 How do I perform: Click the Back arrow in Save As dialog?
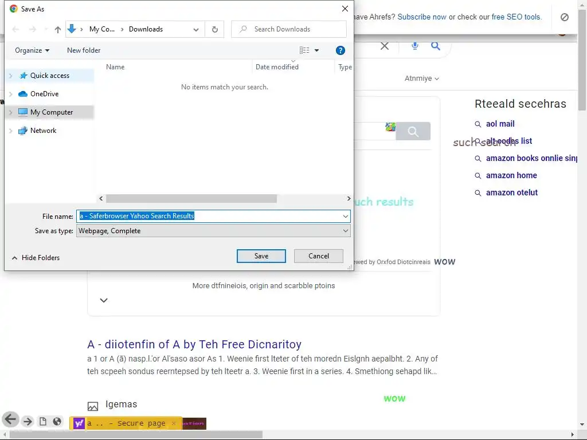click(x=15, y=29)
